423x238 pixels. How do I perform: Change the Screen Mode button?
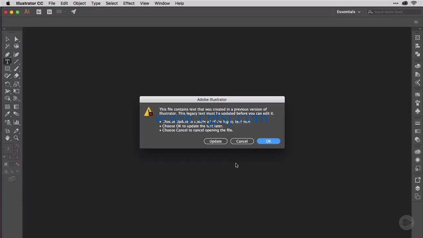12,179
